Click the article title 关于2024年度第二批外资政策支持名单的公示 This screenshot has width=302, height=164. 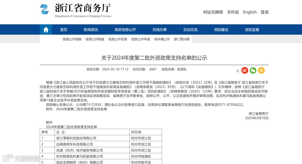(154, 58)
